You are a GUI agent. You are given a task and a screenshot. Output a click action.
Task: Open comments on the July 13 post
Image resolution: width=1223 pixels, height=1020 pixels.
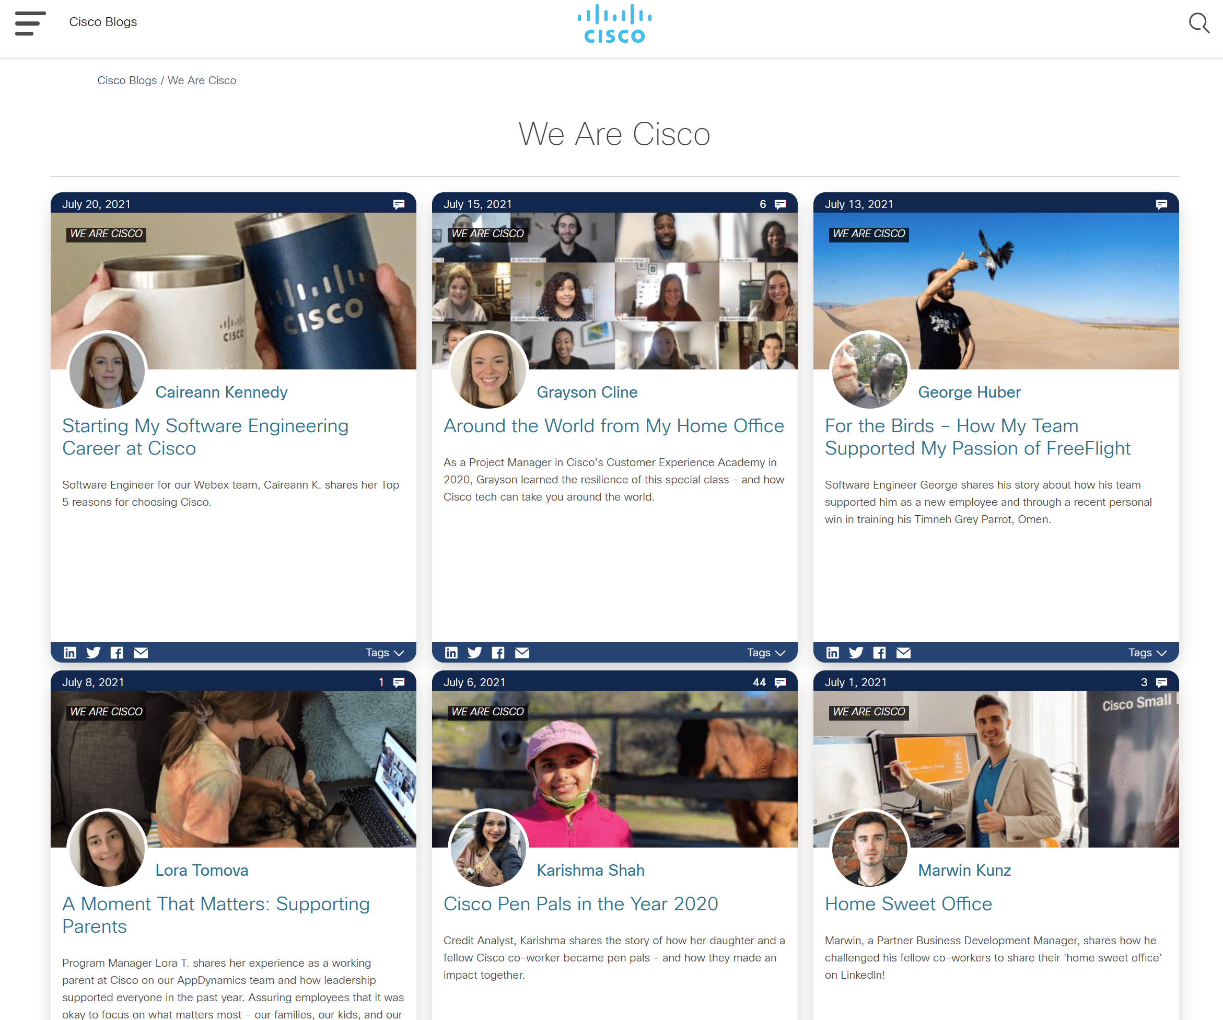coord(1161,204)
